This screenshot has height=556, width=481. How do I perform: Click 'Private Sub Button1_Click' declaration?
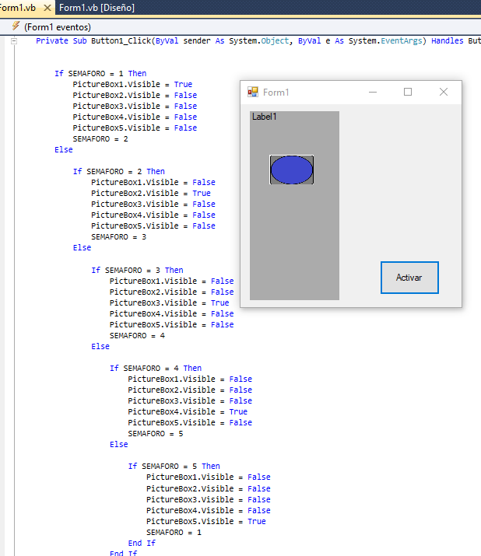[93, 41]
